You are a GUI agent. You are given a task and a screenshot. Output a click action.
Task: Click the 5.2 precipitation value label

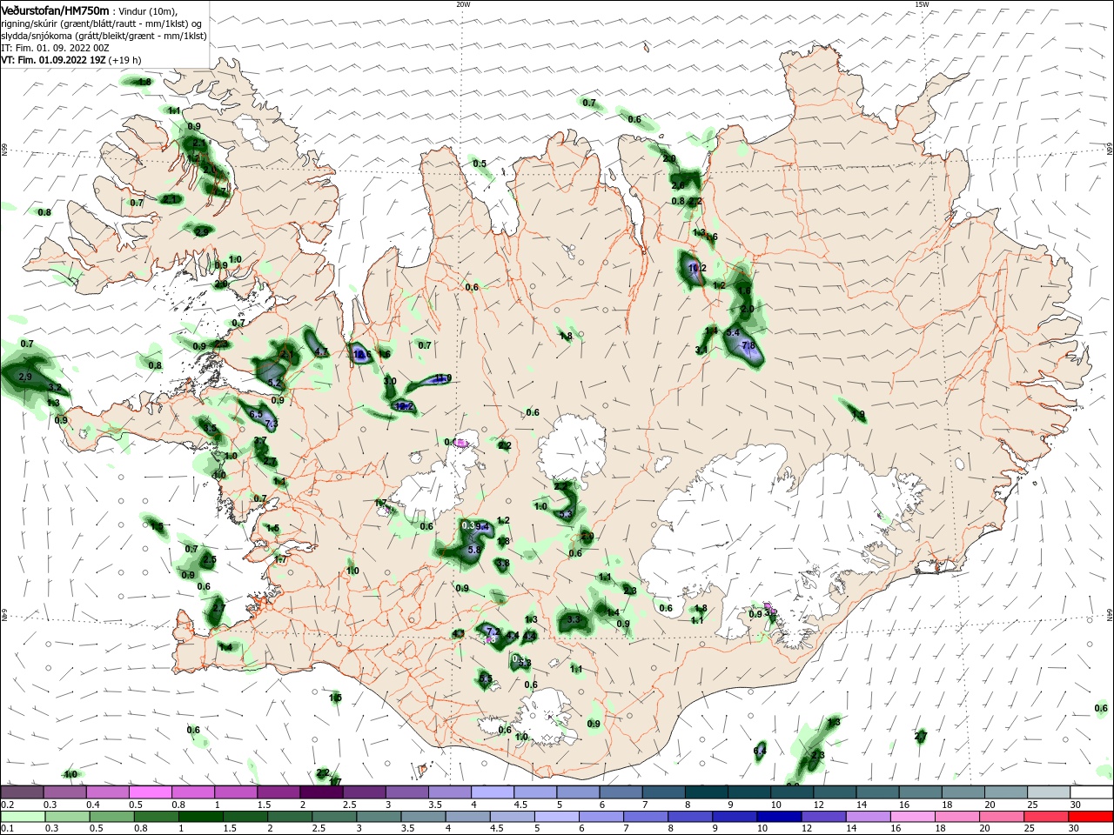tap(274, 383)
